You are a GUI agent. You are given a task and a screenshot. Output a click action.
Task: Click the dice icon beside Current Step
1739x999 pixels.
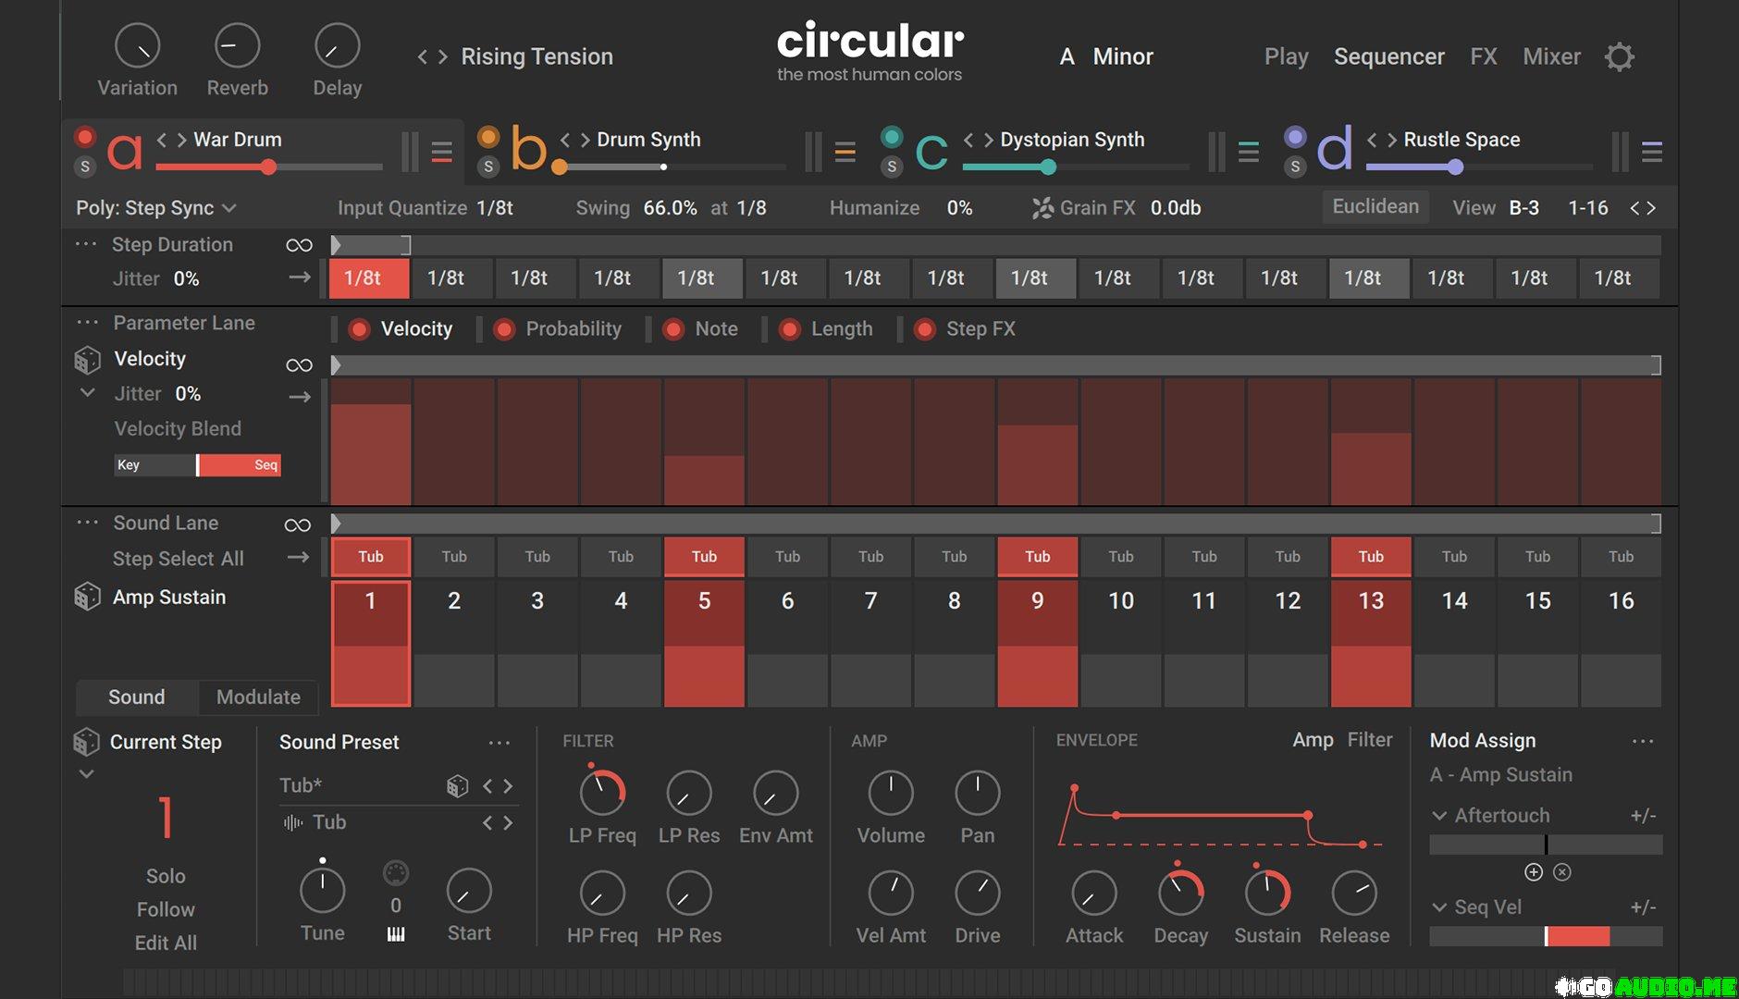point(86,742)
